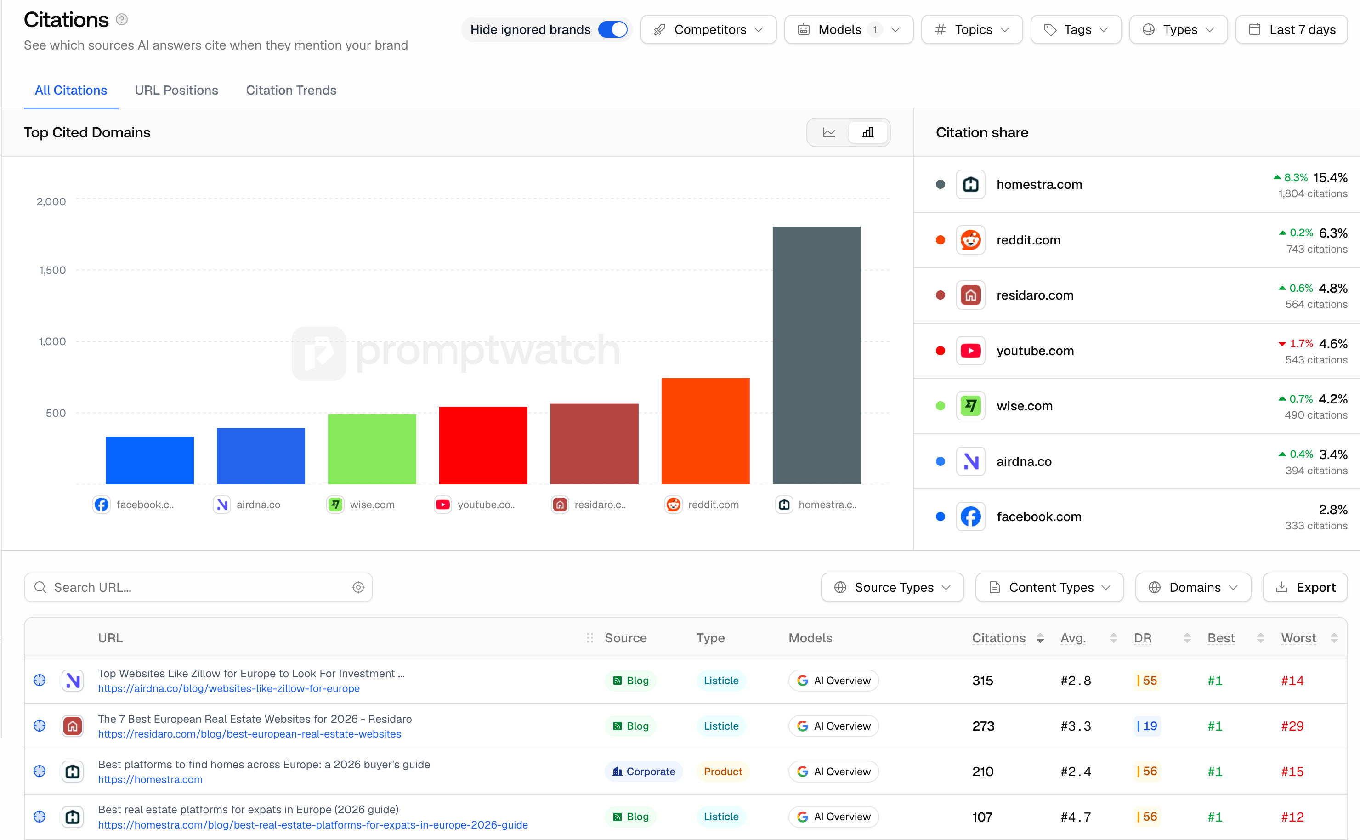This screenshot has height=840, width=1360.
Task: Click the target icon in search URL field
Action: 358,587
